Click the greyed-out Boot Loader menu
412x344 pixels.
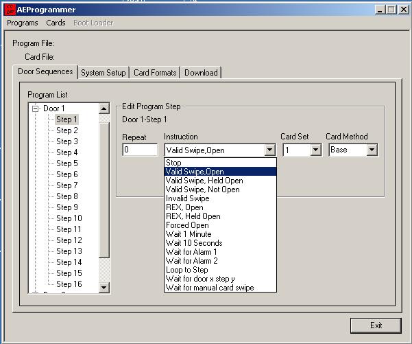point(93,23)
